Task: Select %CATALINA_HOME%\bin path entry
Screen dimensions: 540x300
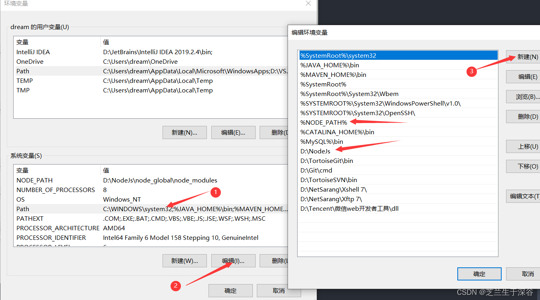Action: tap(398, 132)
